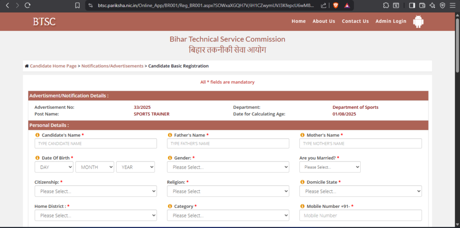Open the Gender dropdown
This screenshot has width=460, height=228.
pyautogui.click(x=228, y=167)
